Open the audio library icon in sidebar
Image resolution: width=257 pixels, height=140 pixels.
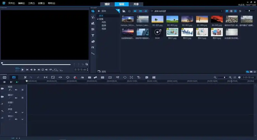93,17
